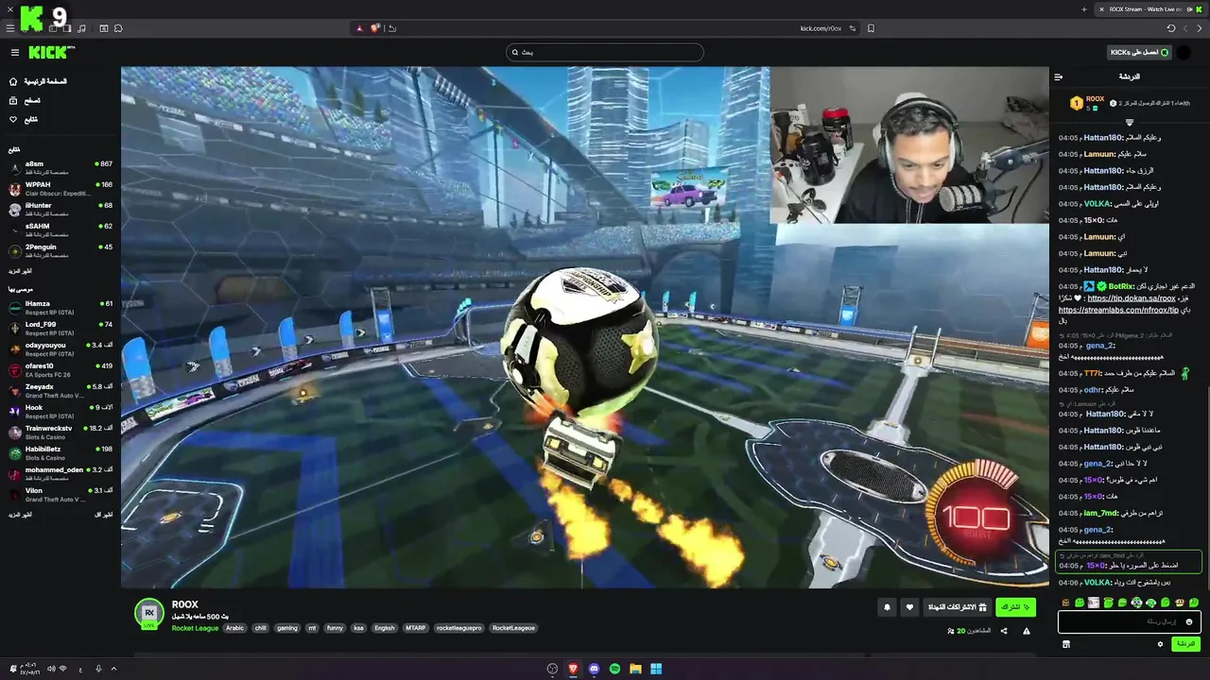Open recommended channel Lord_F99 in sidebar
This screenshot has width=1210, height=680.
tap(60, 328)
